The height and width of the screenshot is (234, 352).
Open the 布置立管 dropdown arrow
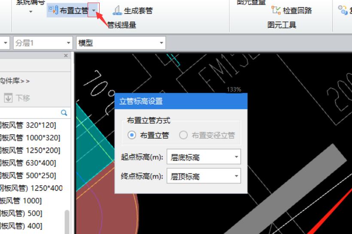94,10
